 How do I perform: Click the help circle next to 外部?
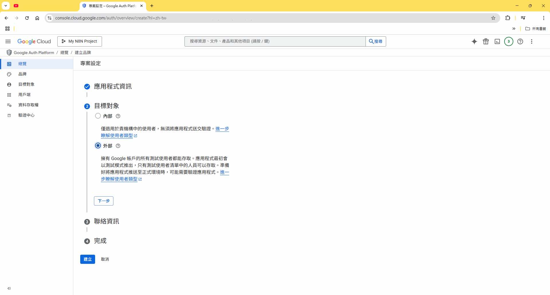click(x=118, y=146)
